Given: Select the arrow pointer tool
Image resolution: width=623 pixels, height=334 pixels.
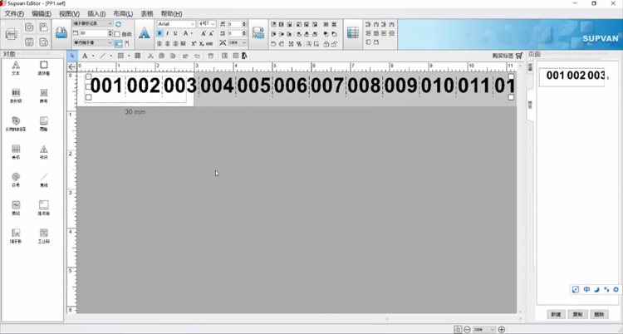Looking at the screenshot, I should click(72, 56).
